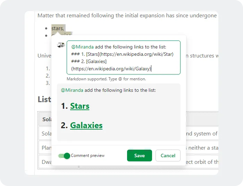Click the "Comment preview" label
Viewport: 243px width, 186px height.
click(x=87, y=156)
